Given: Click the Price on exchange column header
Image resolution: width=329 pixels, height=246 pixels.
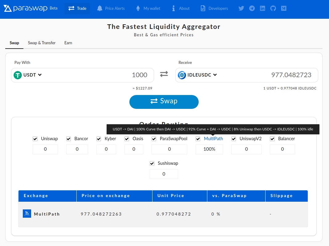Looking at the screenshot, I should point(115,196).
